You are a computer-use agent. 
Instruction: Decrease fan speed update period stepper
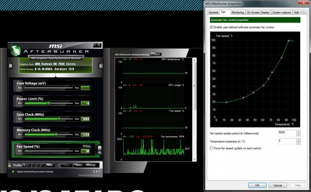[x=298, y=134]
